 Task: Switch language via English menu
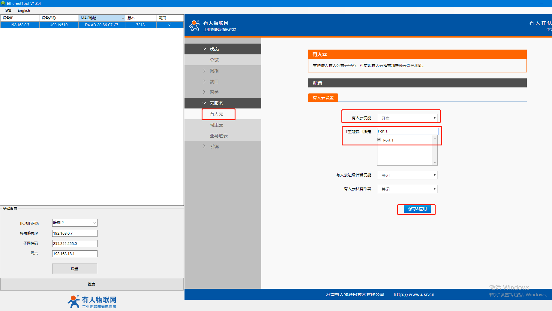coord(24,11)
